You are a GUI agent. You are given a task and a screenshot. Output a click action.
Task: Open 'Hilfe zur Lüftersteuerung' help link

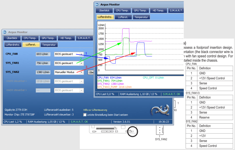(95, 110)
